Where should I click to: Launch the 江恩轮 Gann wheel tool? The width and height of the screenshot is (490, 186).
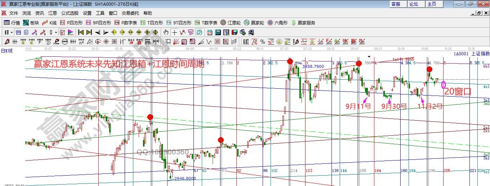232,23
